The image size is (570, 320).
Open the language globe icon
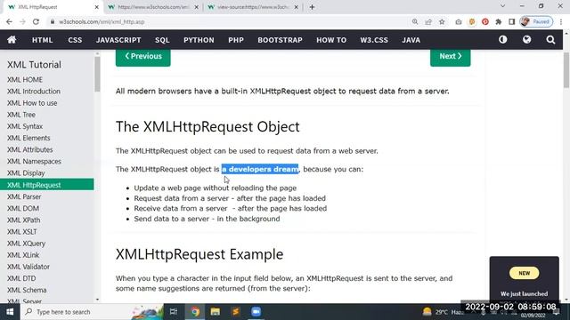pyautogui.click(x=526, y=39)
